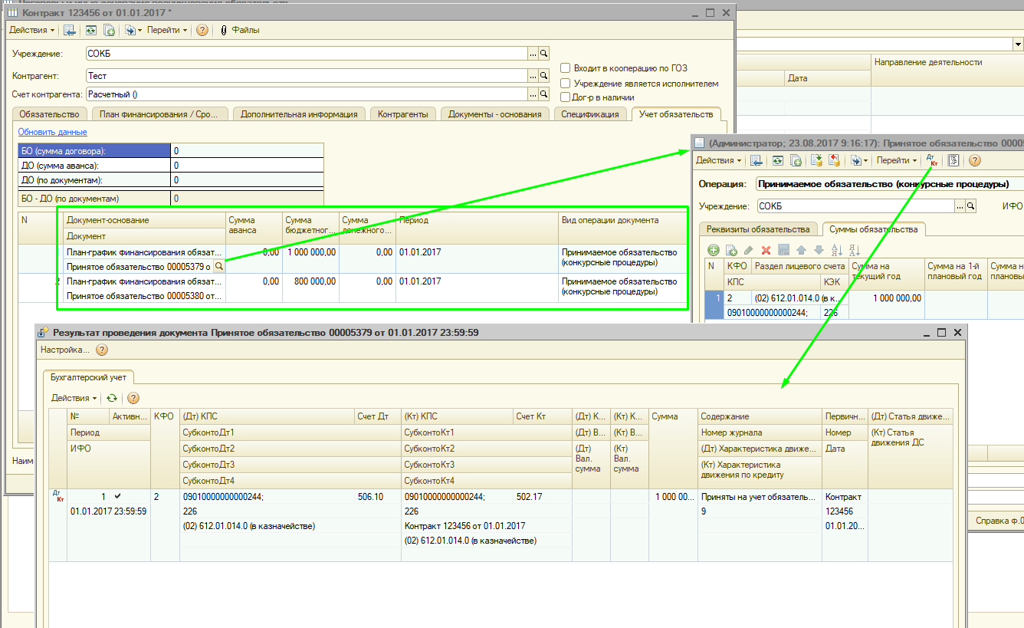This screenshot has width=1024, height=628.
Task: Click the Дт/Кт posting result icon
Action: 933,160
